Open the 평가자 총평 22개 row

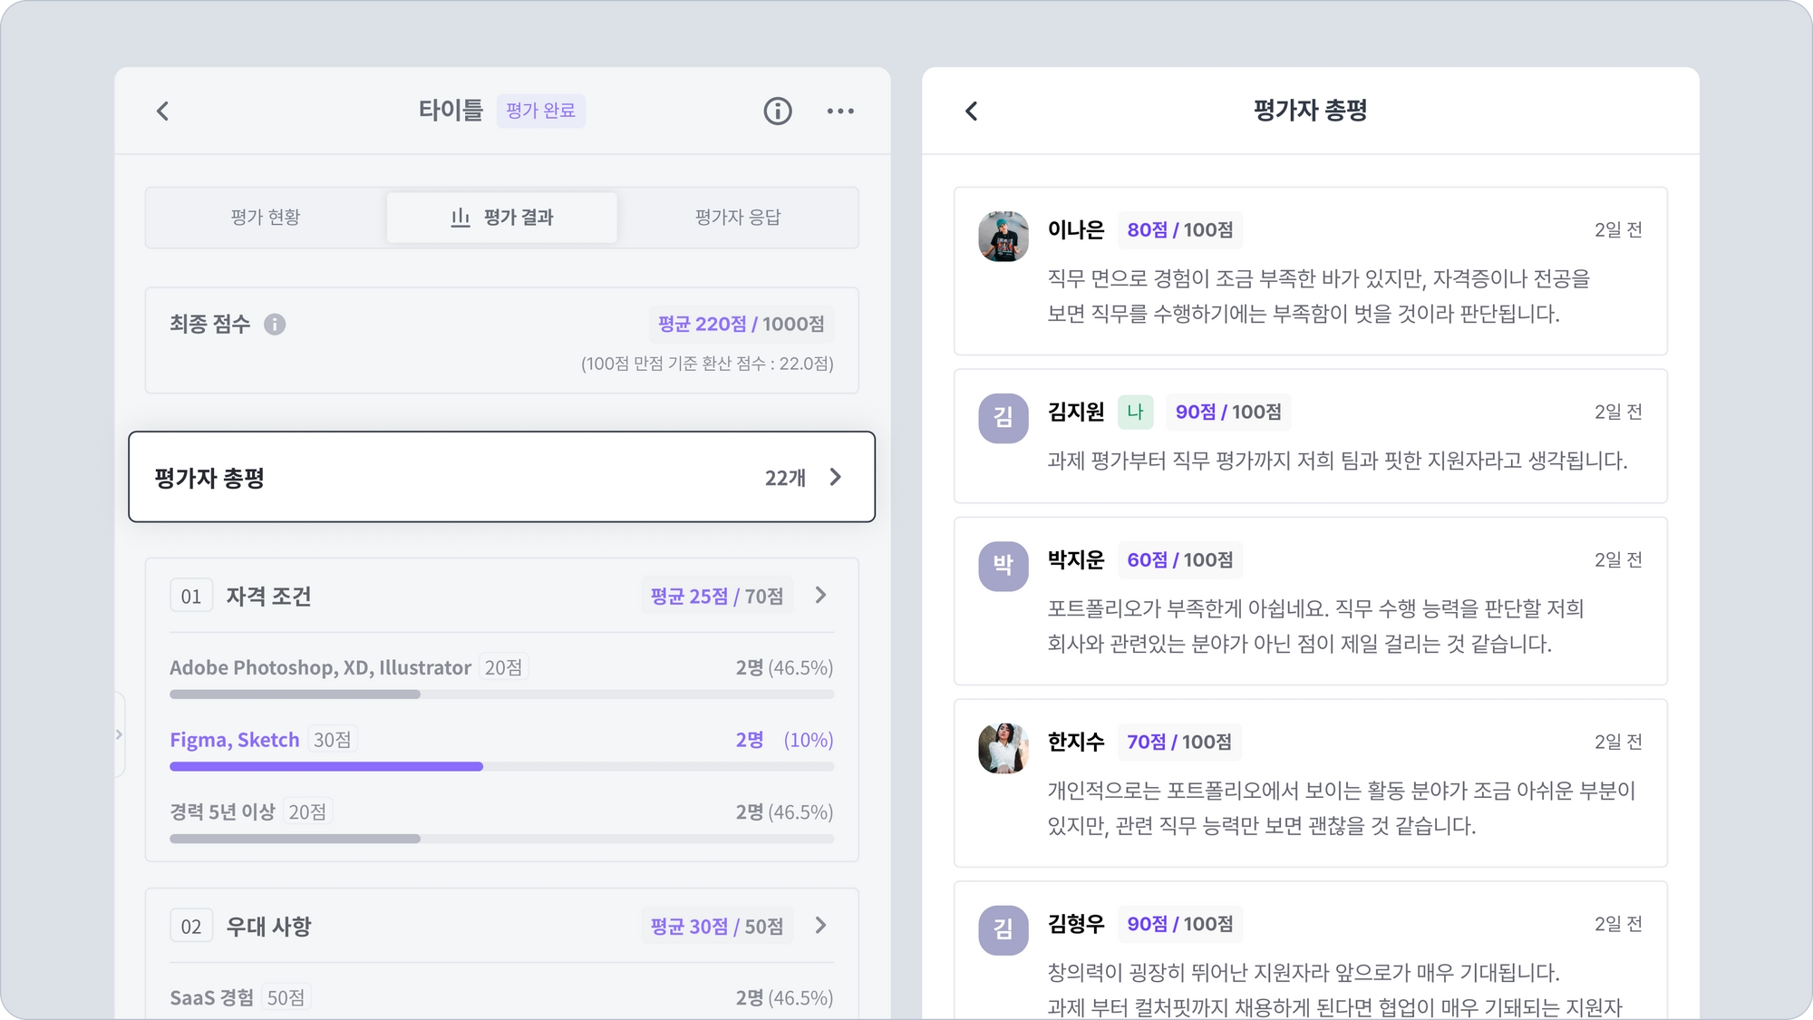pyautogui.click(x=501, y=477)
